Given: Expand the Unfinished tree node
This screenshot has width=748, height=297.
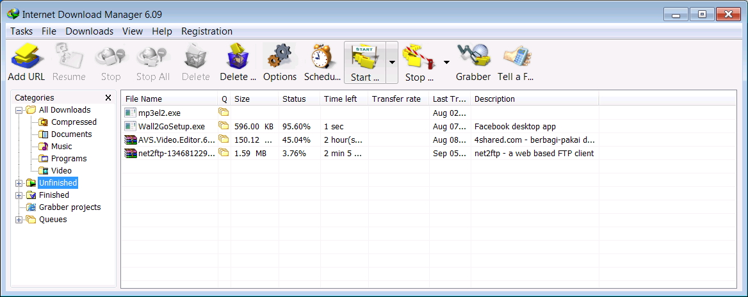Looking at the screenshot, I should [19, 182].
